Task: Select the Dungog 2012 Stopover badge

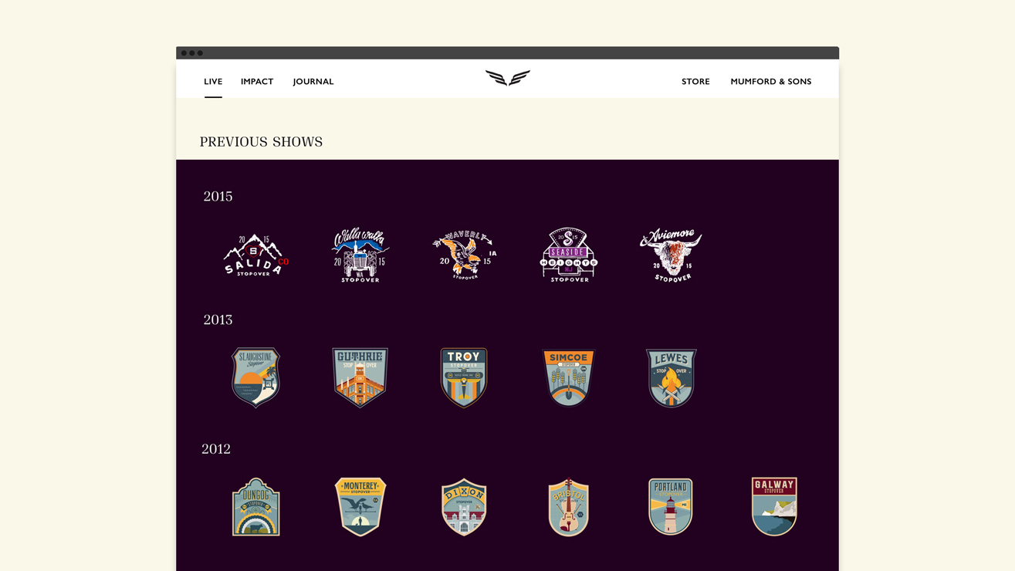Action: coord(255,507)
